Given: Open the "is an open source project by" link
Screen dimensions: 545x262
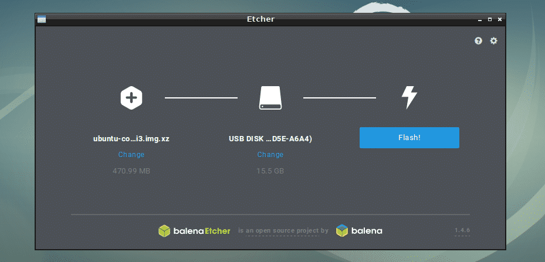Looking at the screenshot, I should (x=283, y=231).
